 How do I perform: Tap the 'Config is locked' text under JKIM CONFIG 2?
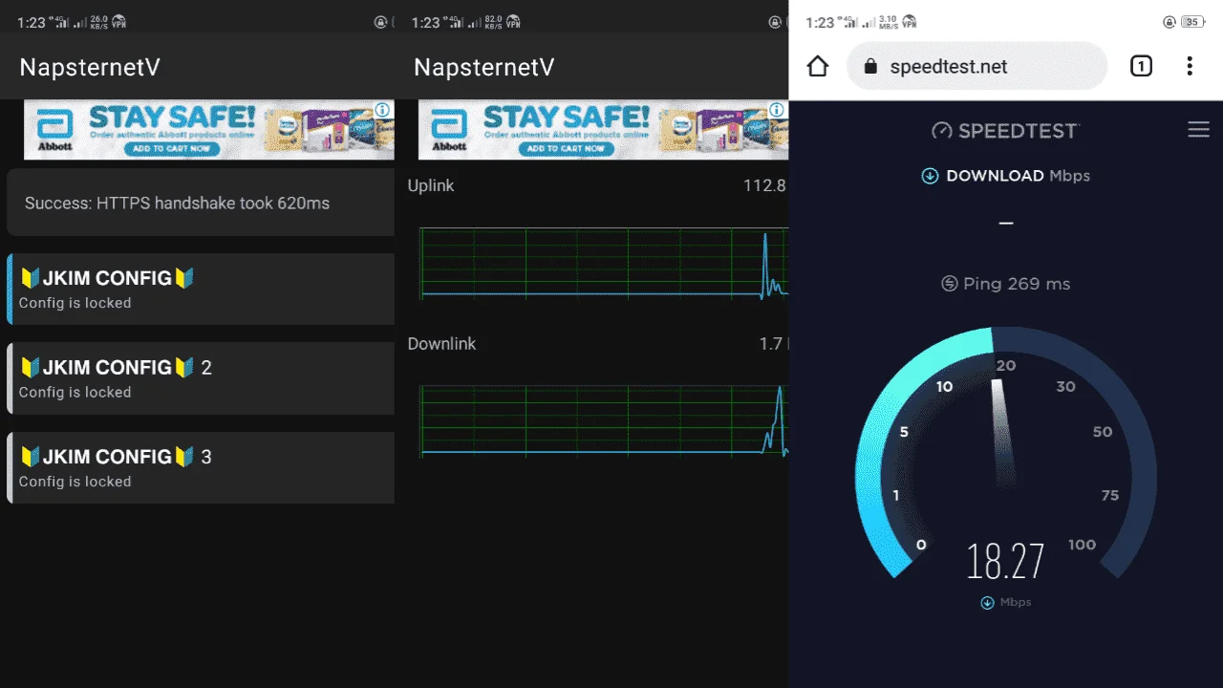75,393
